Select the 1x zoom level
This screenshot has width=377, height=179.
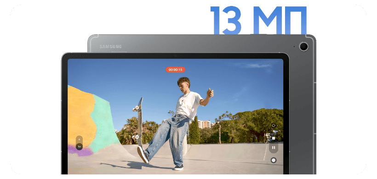click(x=79, y=146)
